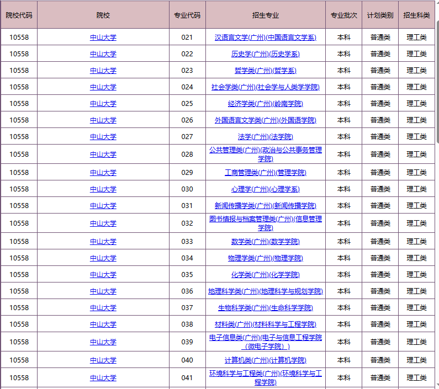Image resolution: width=439 pixels, height=389 pixels.
Task: Open the 计算机类(广州)(计算机学院) link
Action: pos(266,360)
